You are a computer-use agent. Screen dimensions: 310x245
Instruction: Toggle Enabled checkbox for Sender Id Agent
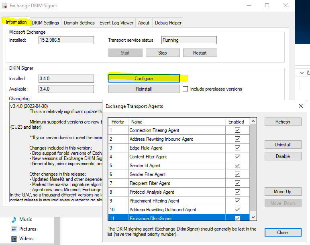pos(237,166)
